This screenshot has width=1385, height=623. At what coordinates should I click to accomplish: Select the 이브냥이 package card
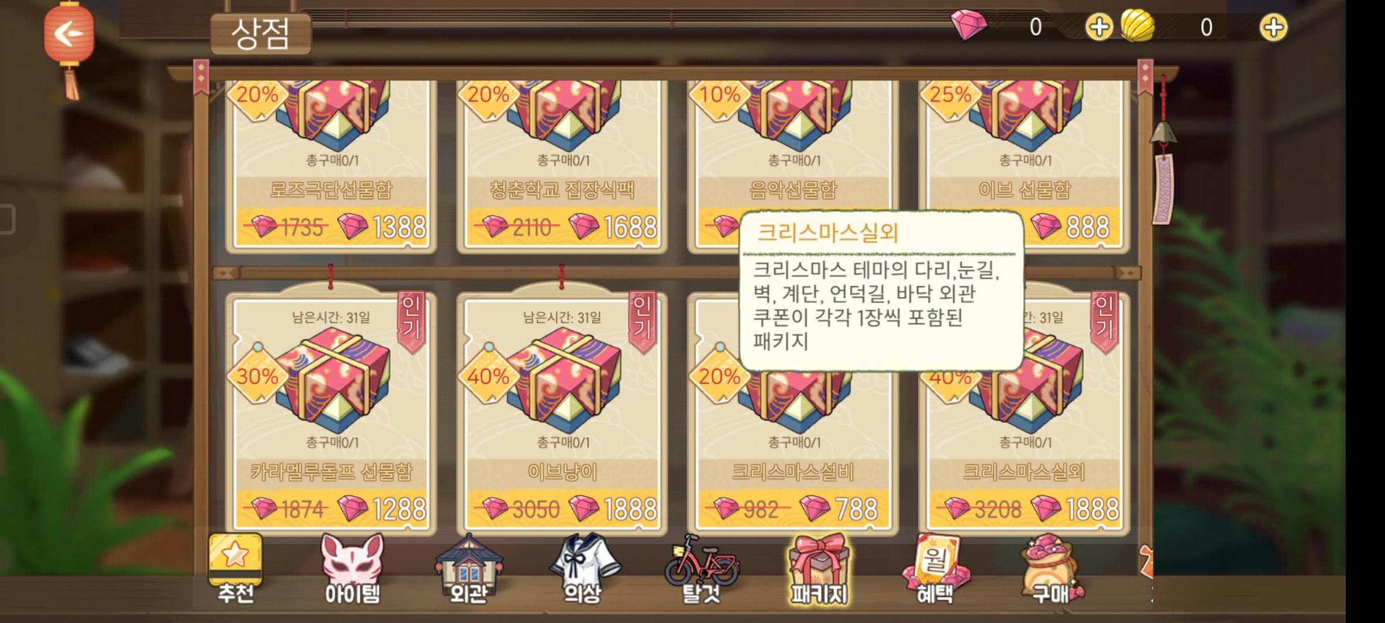point(562,412)
